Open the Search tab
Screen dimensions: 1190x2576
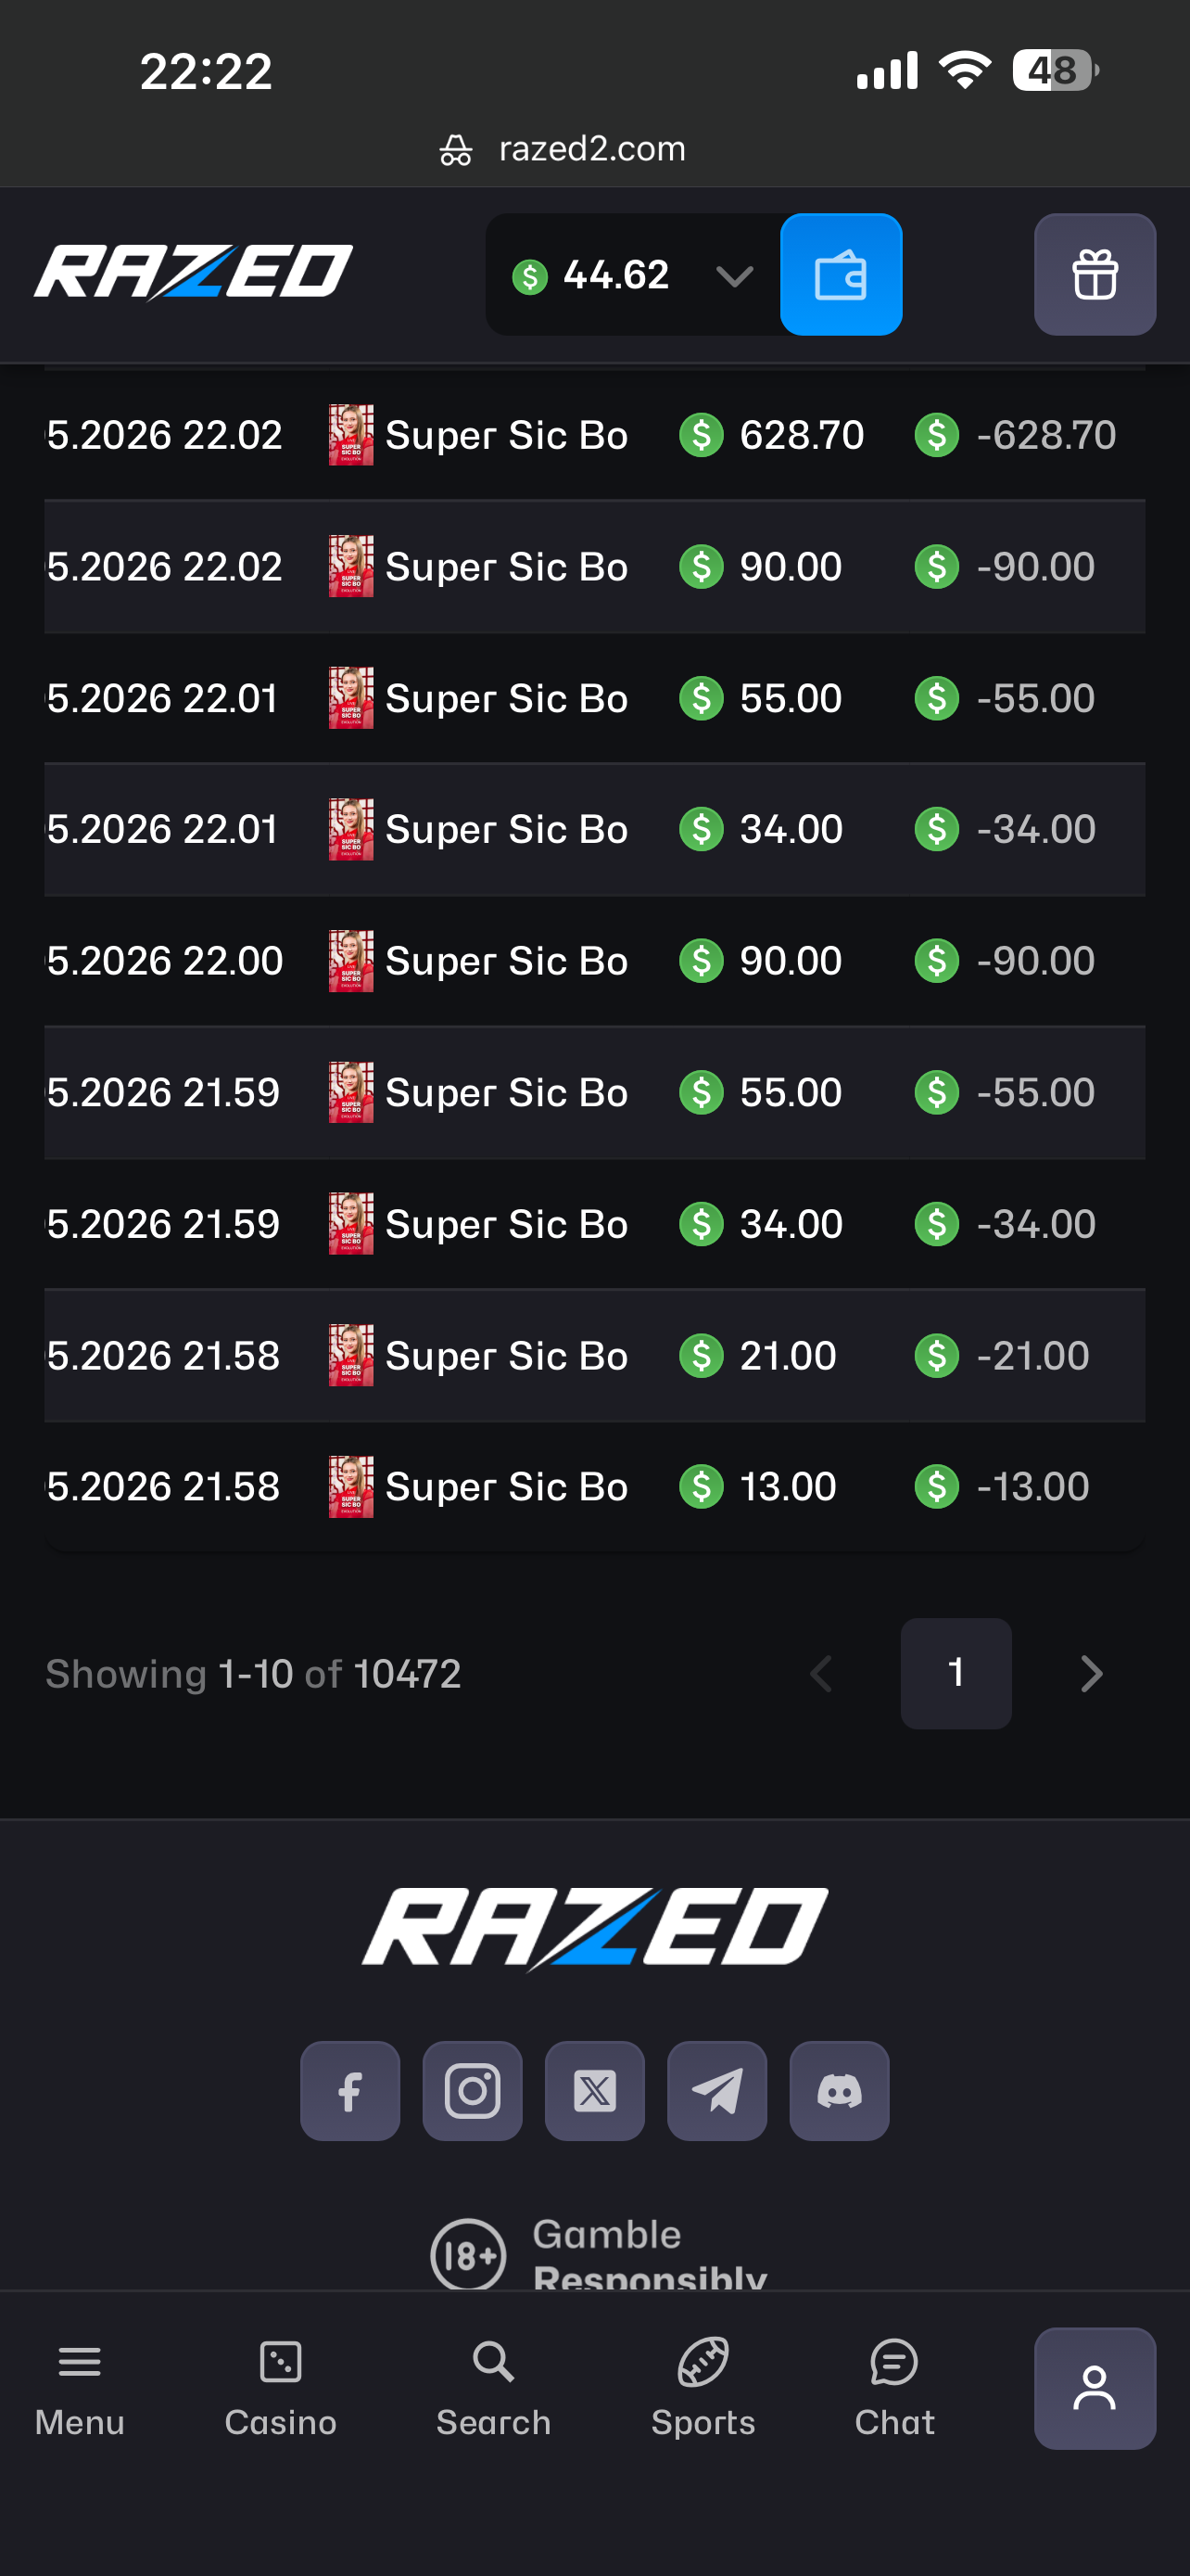pos(494,2389)
